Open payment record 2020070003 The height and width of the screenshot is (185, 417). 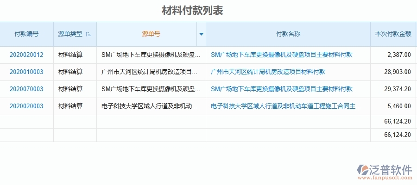coord(26,89)
